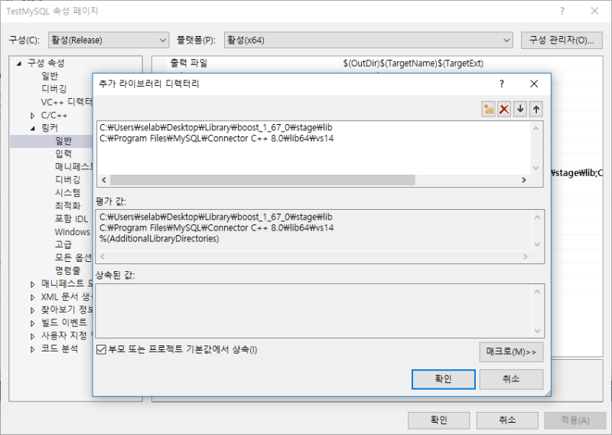
Task: Select 일반 under 링커
Action: pos(63,141)
